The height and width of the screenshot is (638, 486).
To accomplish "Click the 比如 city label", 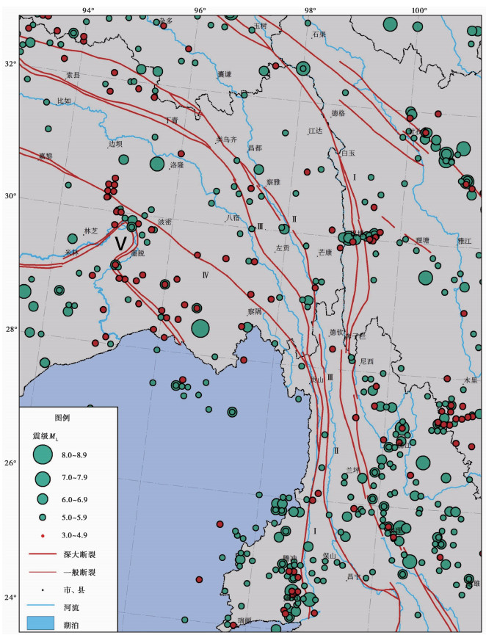I will [x=64, y=101].
